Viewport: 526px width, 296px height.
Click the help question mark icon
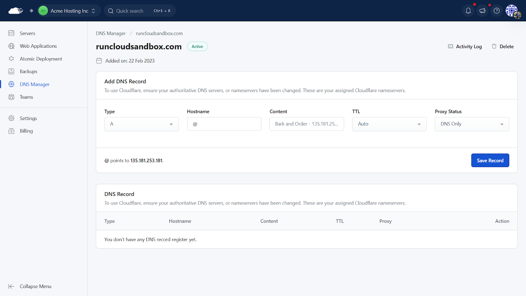click(x=496, y=11)
